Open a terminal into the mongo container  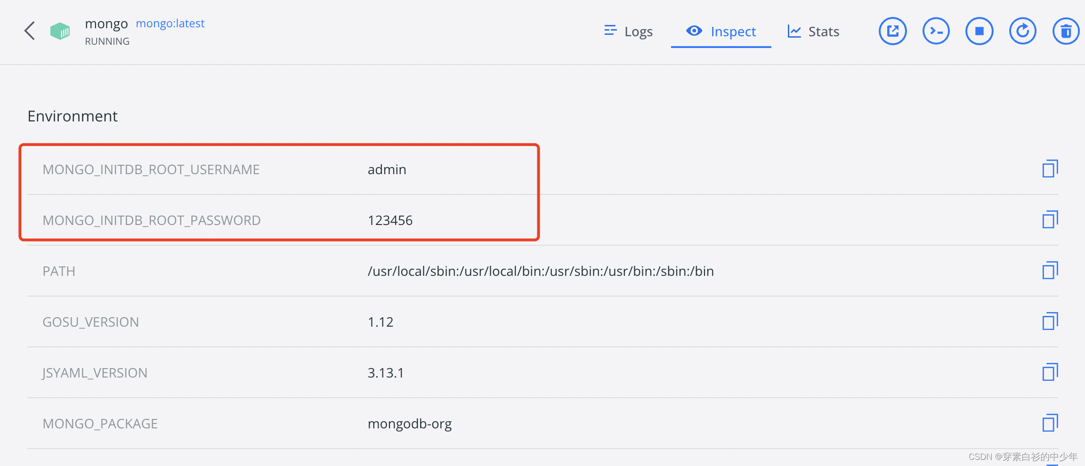tap(936, 31)
